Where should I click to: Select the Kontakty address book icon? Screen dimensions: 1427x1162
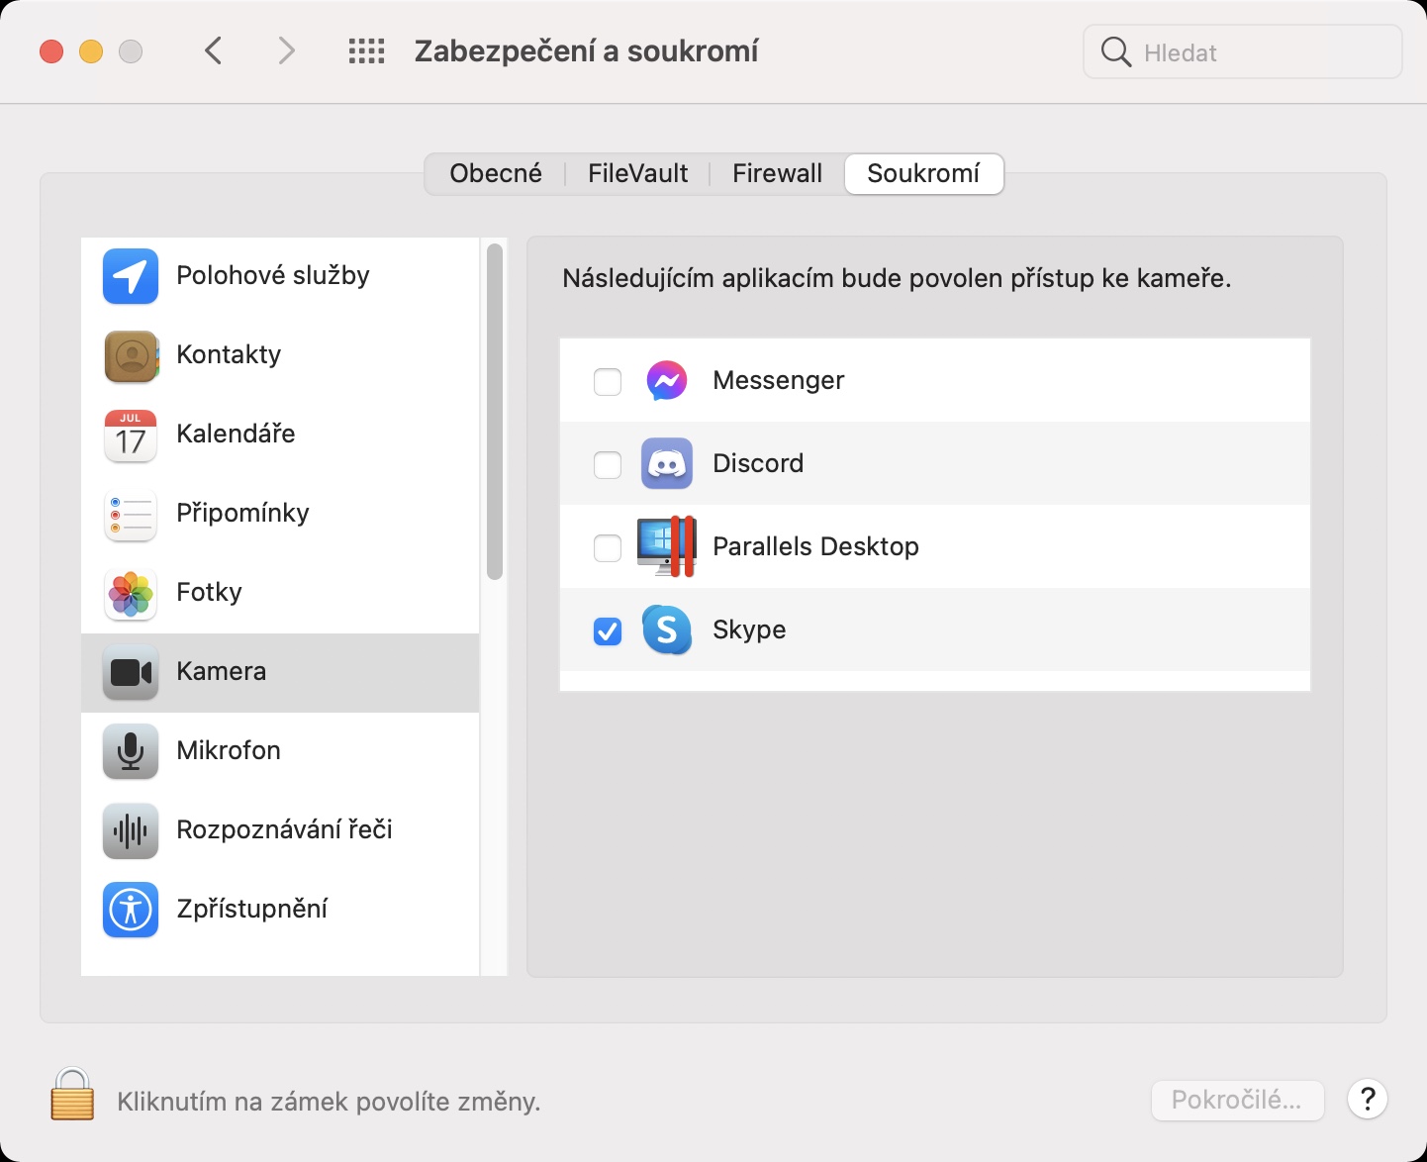[x=131, y=355]
